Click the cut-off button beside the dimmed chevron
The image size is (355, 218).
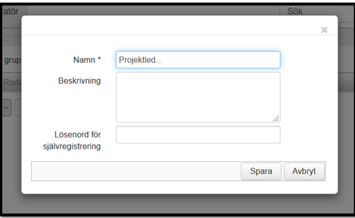(x=18, y=108)
